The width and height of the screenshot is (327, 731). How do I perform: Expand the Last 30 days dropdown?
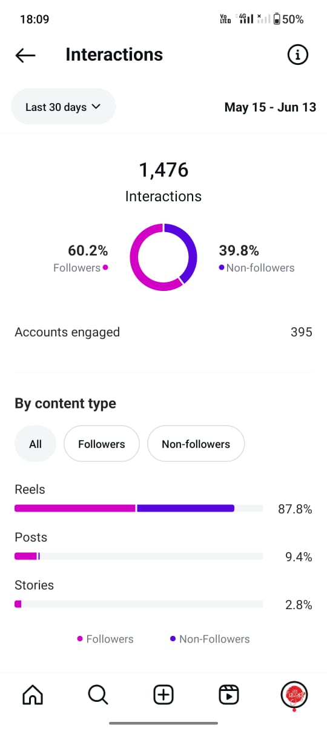[64, 107]
